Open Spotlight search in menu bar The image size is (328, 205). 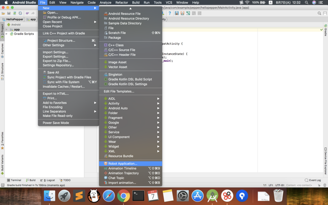pos(307,3)
